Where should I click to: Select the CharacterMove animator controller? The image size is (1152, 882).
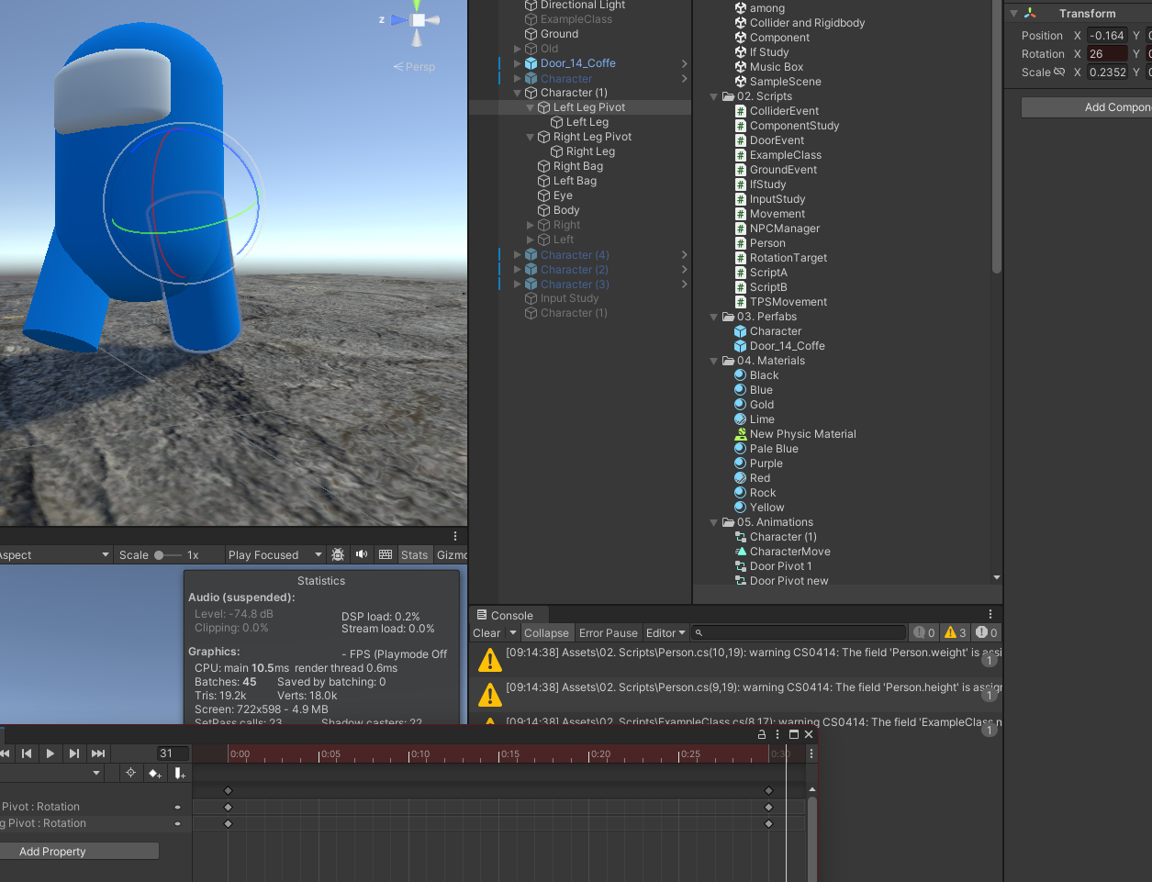pyautogui.click(x=790, y=552)
